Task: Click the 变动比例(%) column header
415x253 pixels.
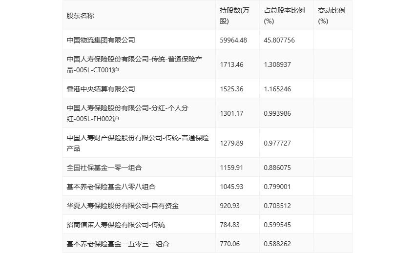Action: pos(332,16)
